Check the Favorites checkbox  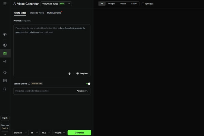point(143,4)
